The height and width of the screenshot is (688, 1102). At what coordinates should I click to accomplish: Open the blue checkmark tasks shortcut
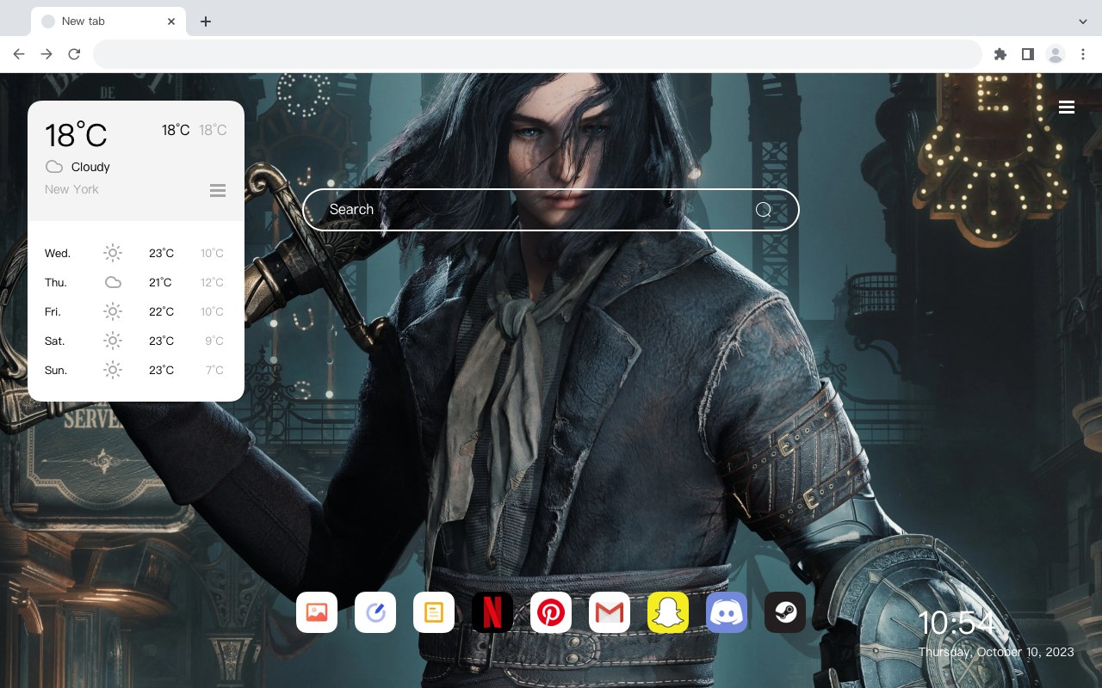(375, 612)
